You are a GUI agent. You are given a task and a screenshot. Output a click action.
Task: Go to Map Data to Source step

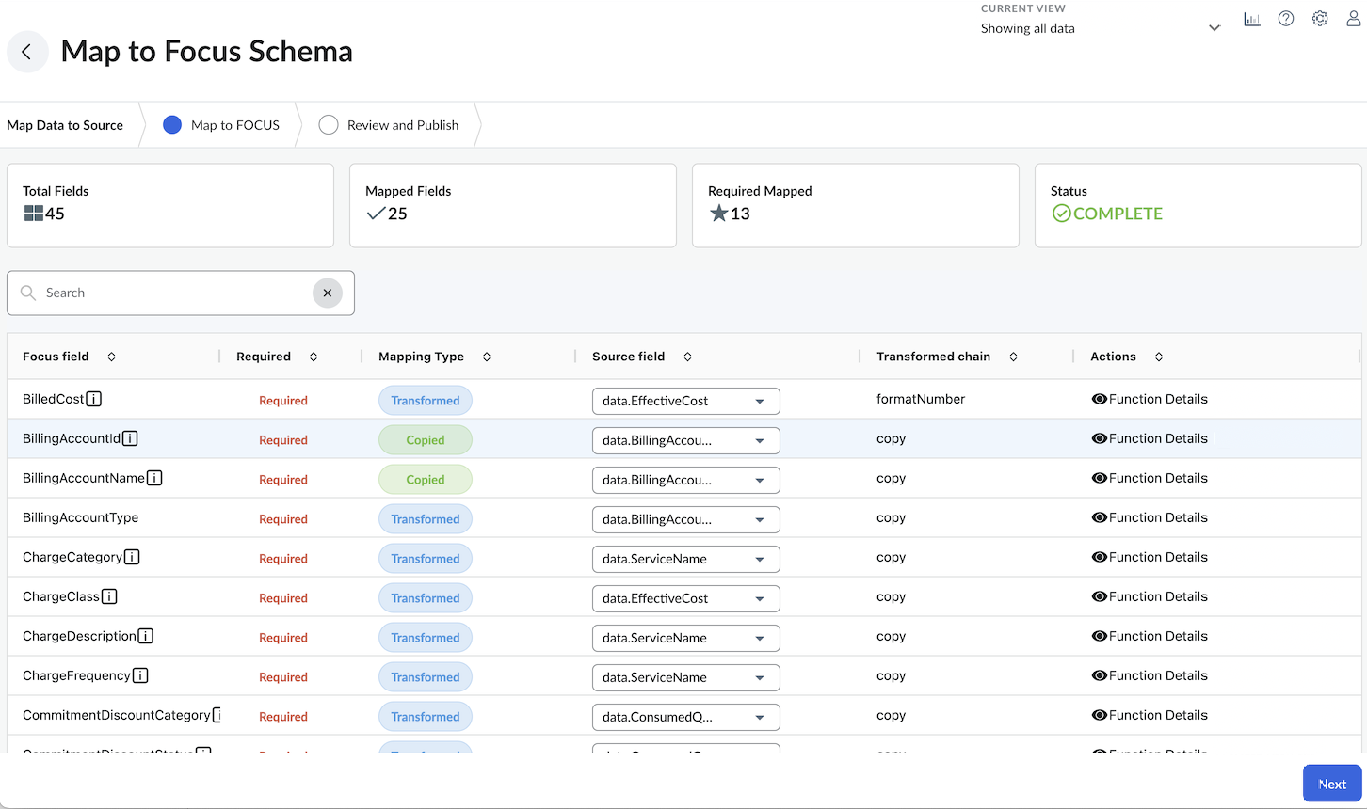click(65, 125)
